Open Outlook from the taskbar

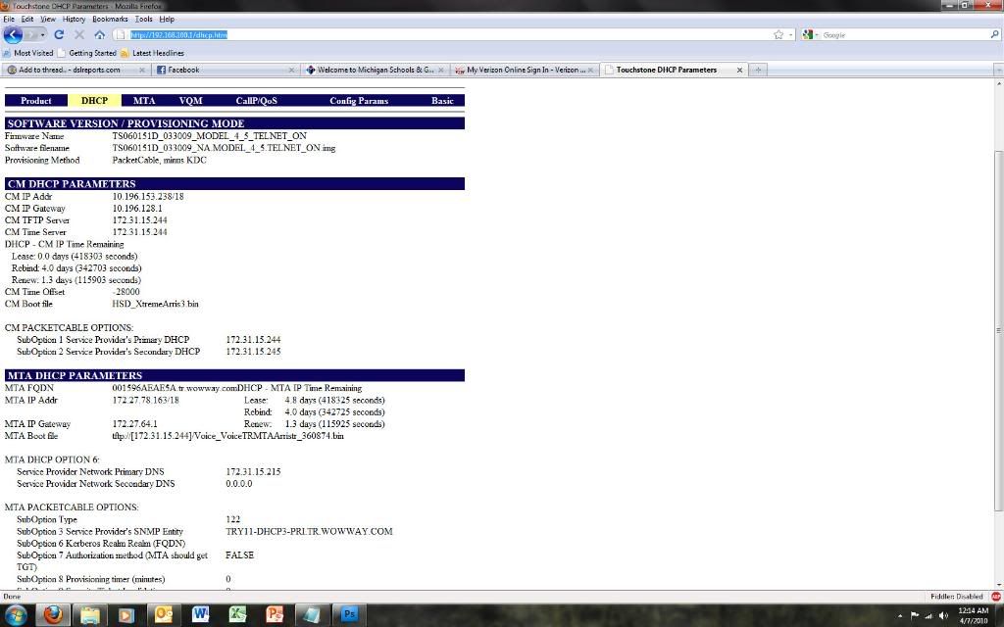(x=164, y=615)
